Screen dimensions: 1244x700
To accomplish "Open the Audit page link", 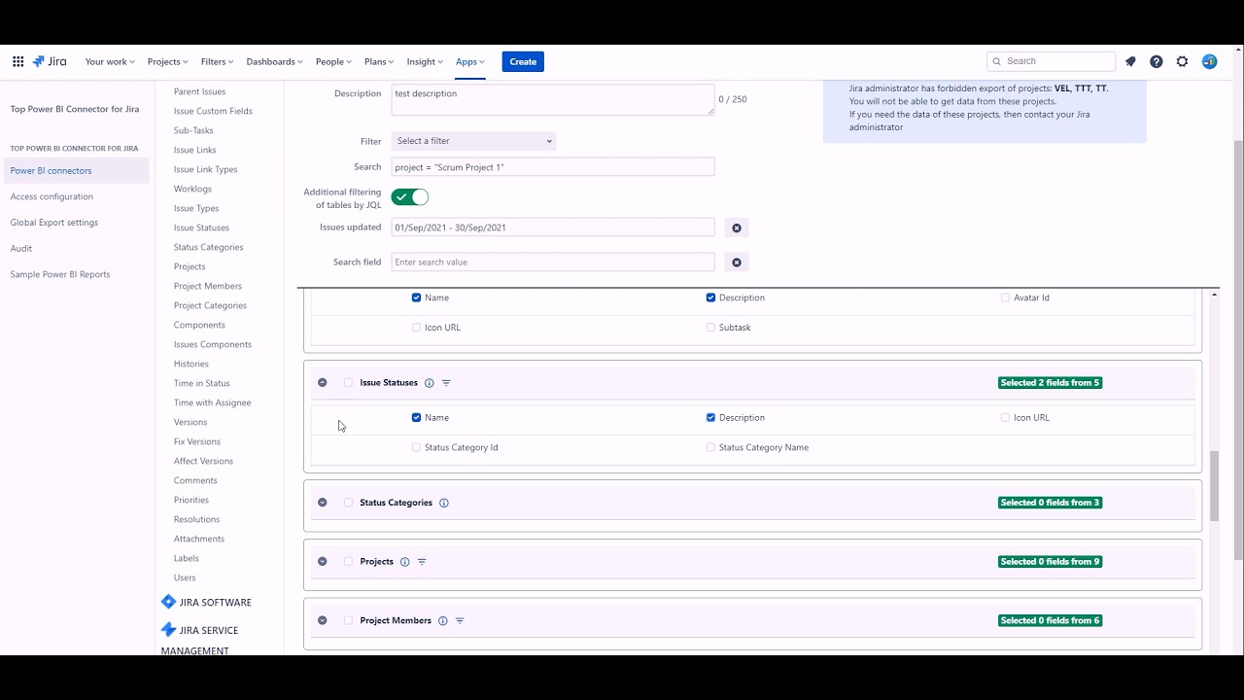I will coord(21,249).
